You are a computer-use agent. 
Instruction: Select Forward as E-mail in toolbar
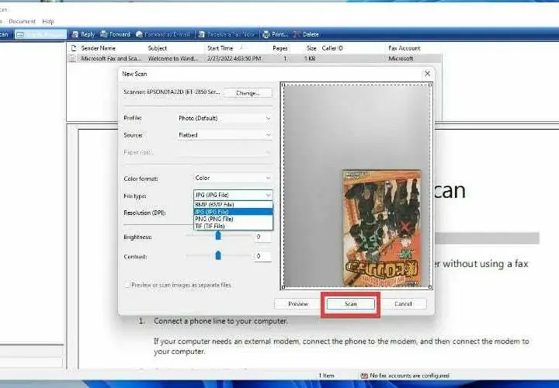tap(163, 34)
